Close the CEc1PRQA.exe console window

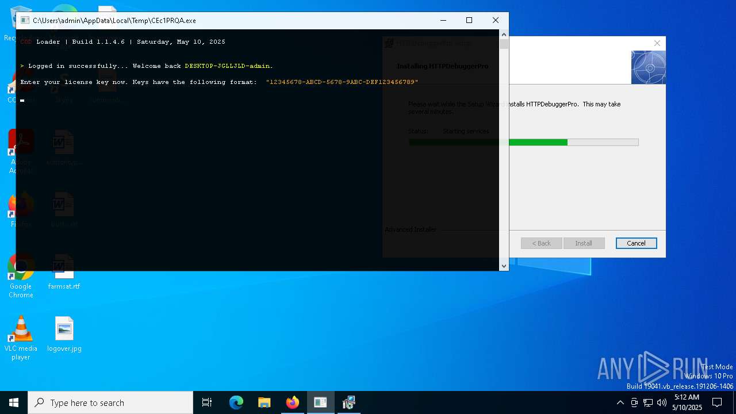tap(496, 20)
